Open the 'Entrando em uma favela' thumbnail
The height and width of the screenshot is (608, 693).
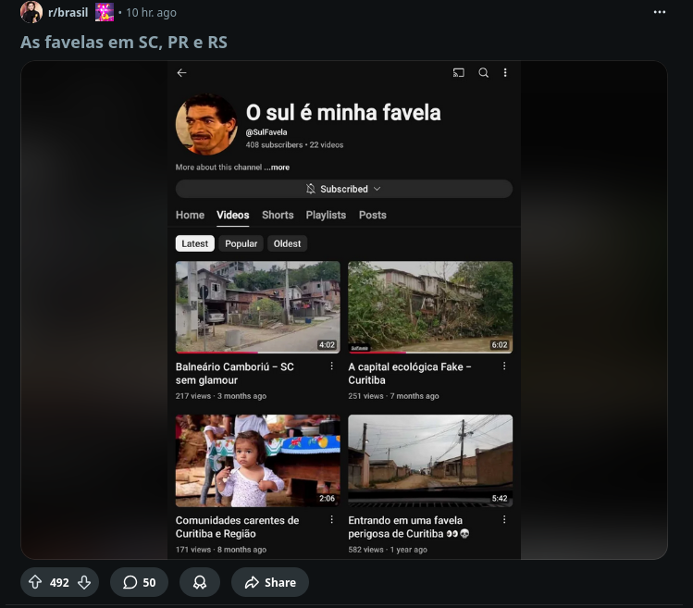(430, 460)
